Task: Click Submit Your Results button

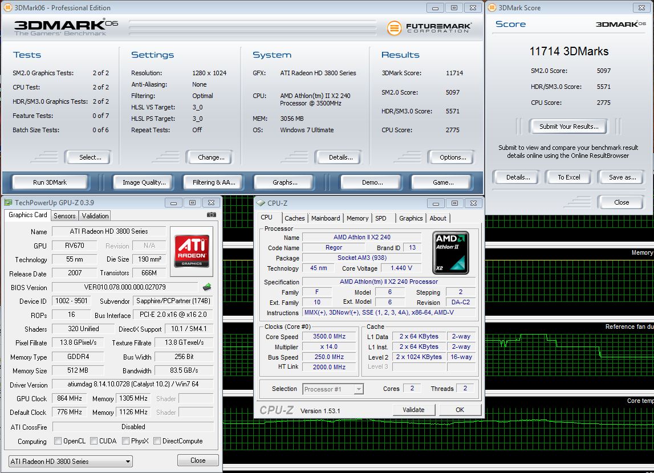Action: coord(569,127)
